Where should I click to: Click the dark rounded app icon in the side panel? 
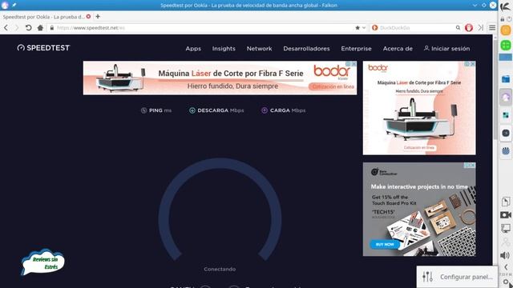[506, 134]
